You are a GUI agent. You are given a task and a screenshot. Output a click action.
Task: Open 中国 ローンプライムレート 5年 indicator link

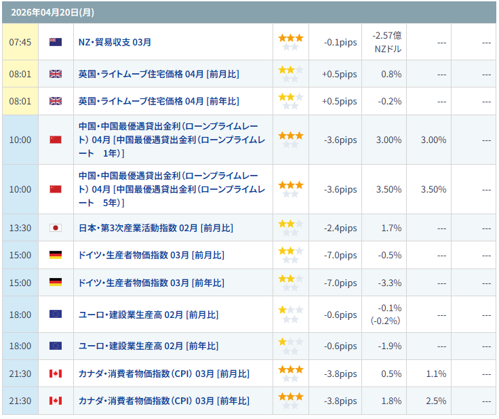172,189
